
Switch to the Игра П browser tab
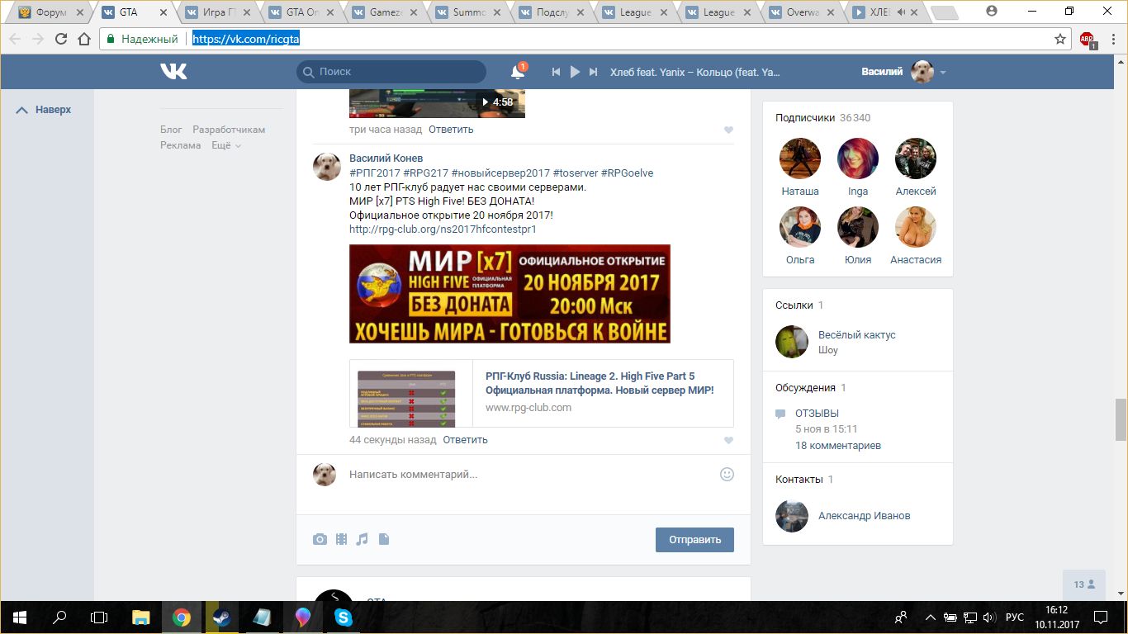218,12
